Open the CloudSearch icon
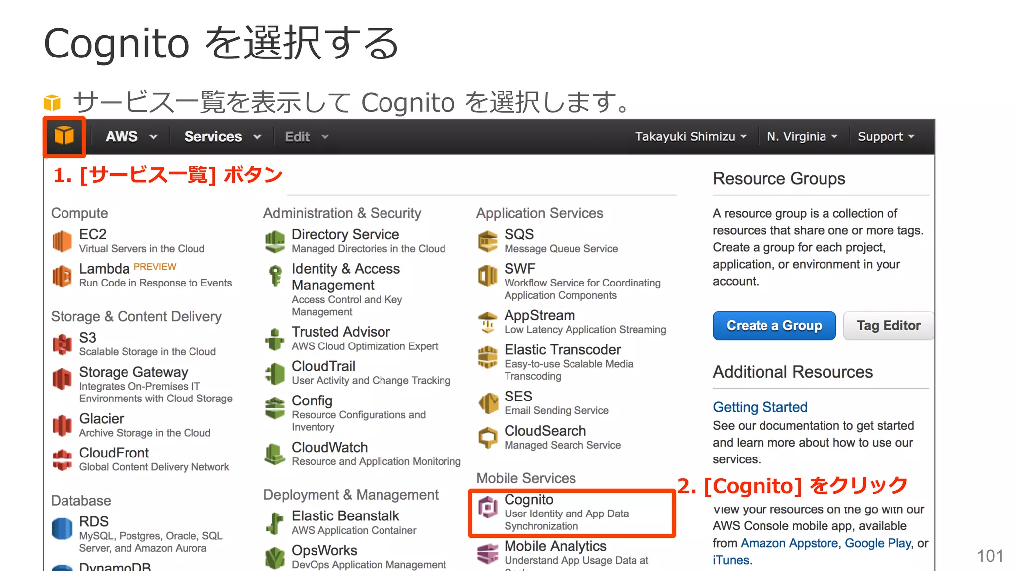Viewport: 1016px width, 571px height. pos(488,438)
